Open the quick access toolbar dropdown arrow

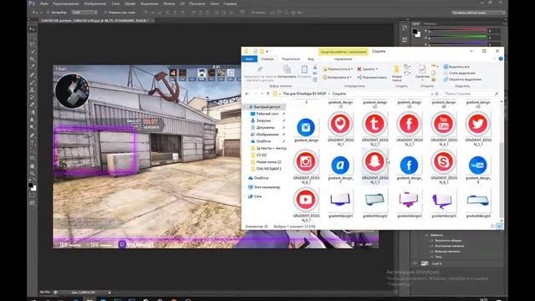point(267,51)
